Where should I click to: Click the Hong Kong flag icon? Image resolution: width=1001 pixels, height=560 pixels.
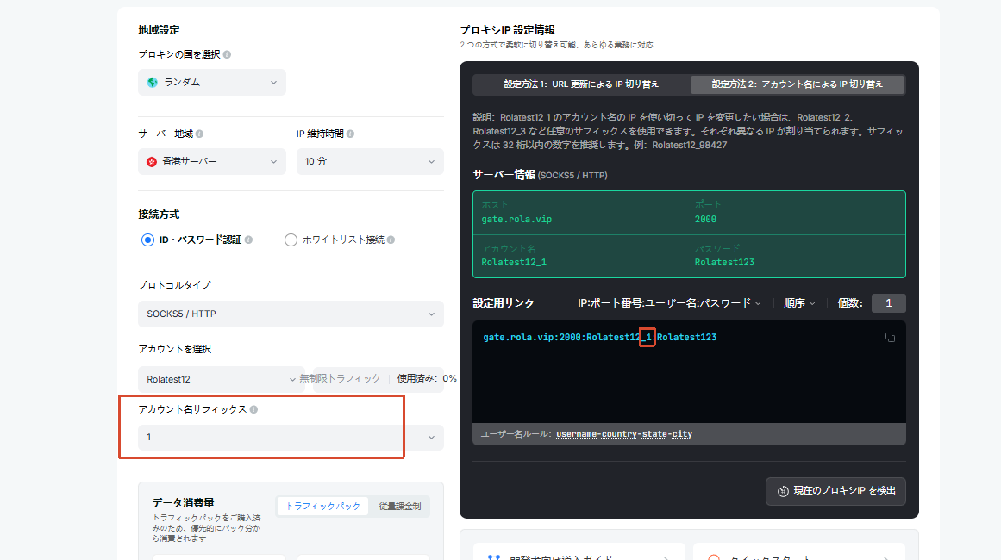pos(152,162)
